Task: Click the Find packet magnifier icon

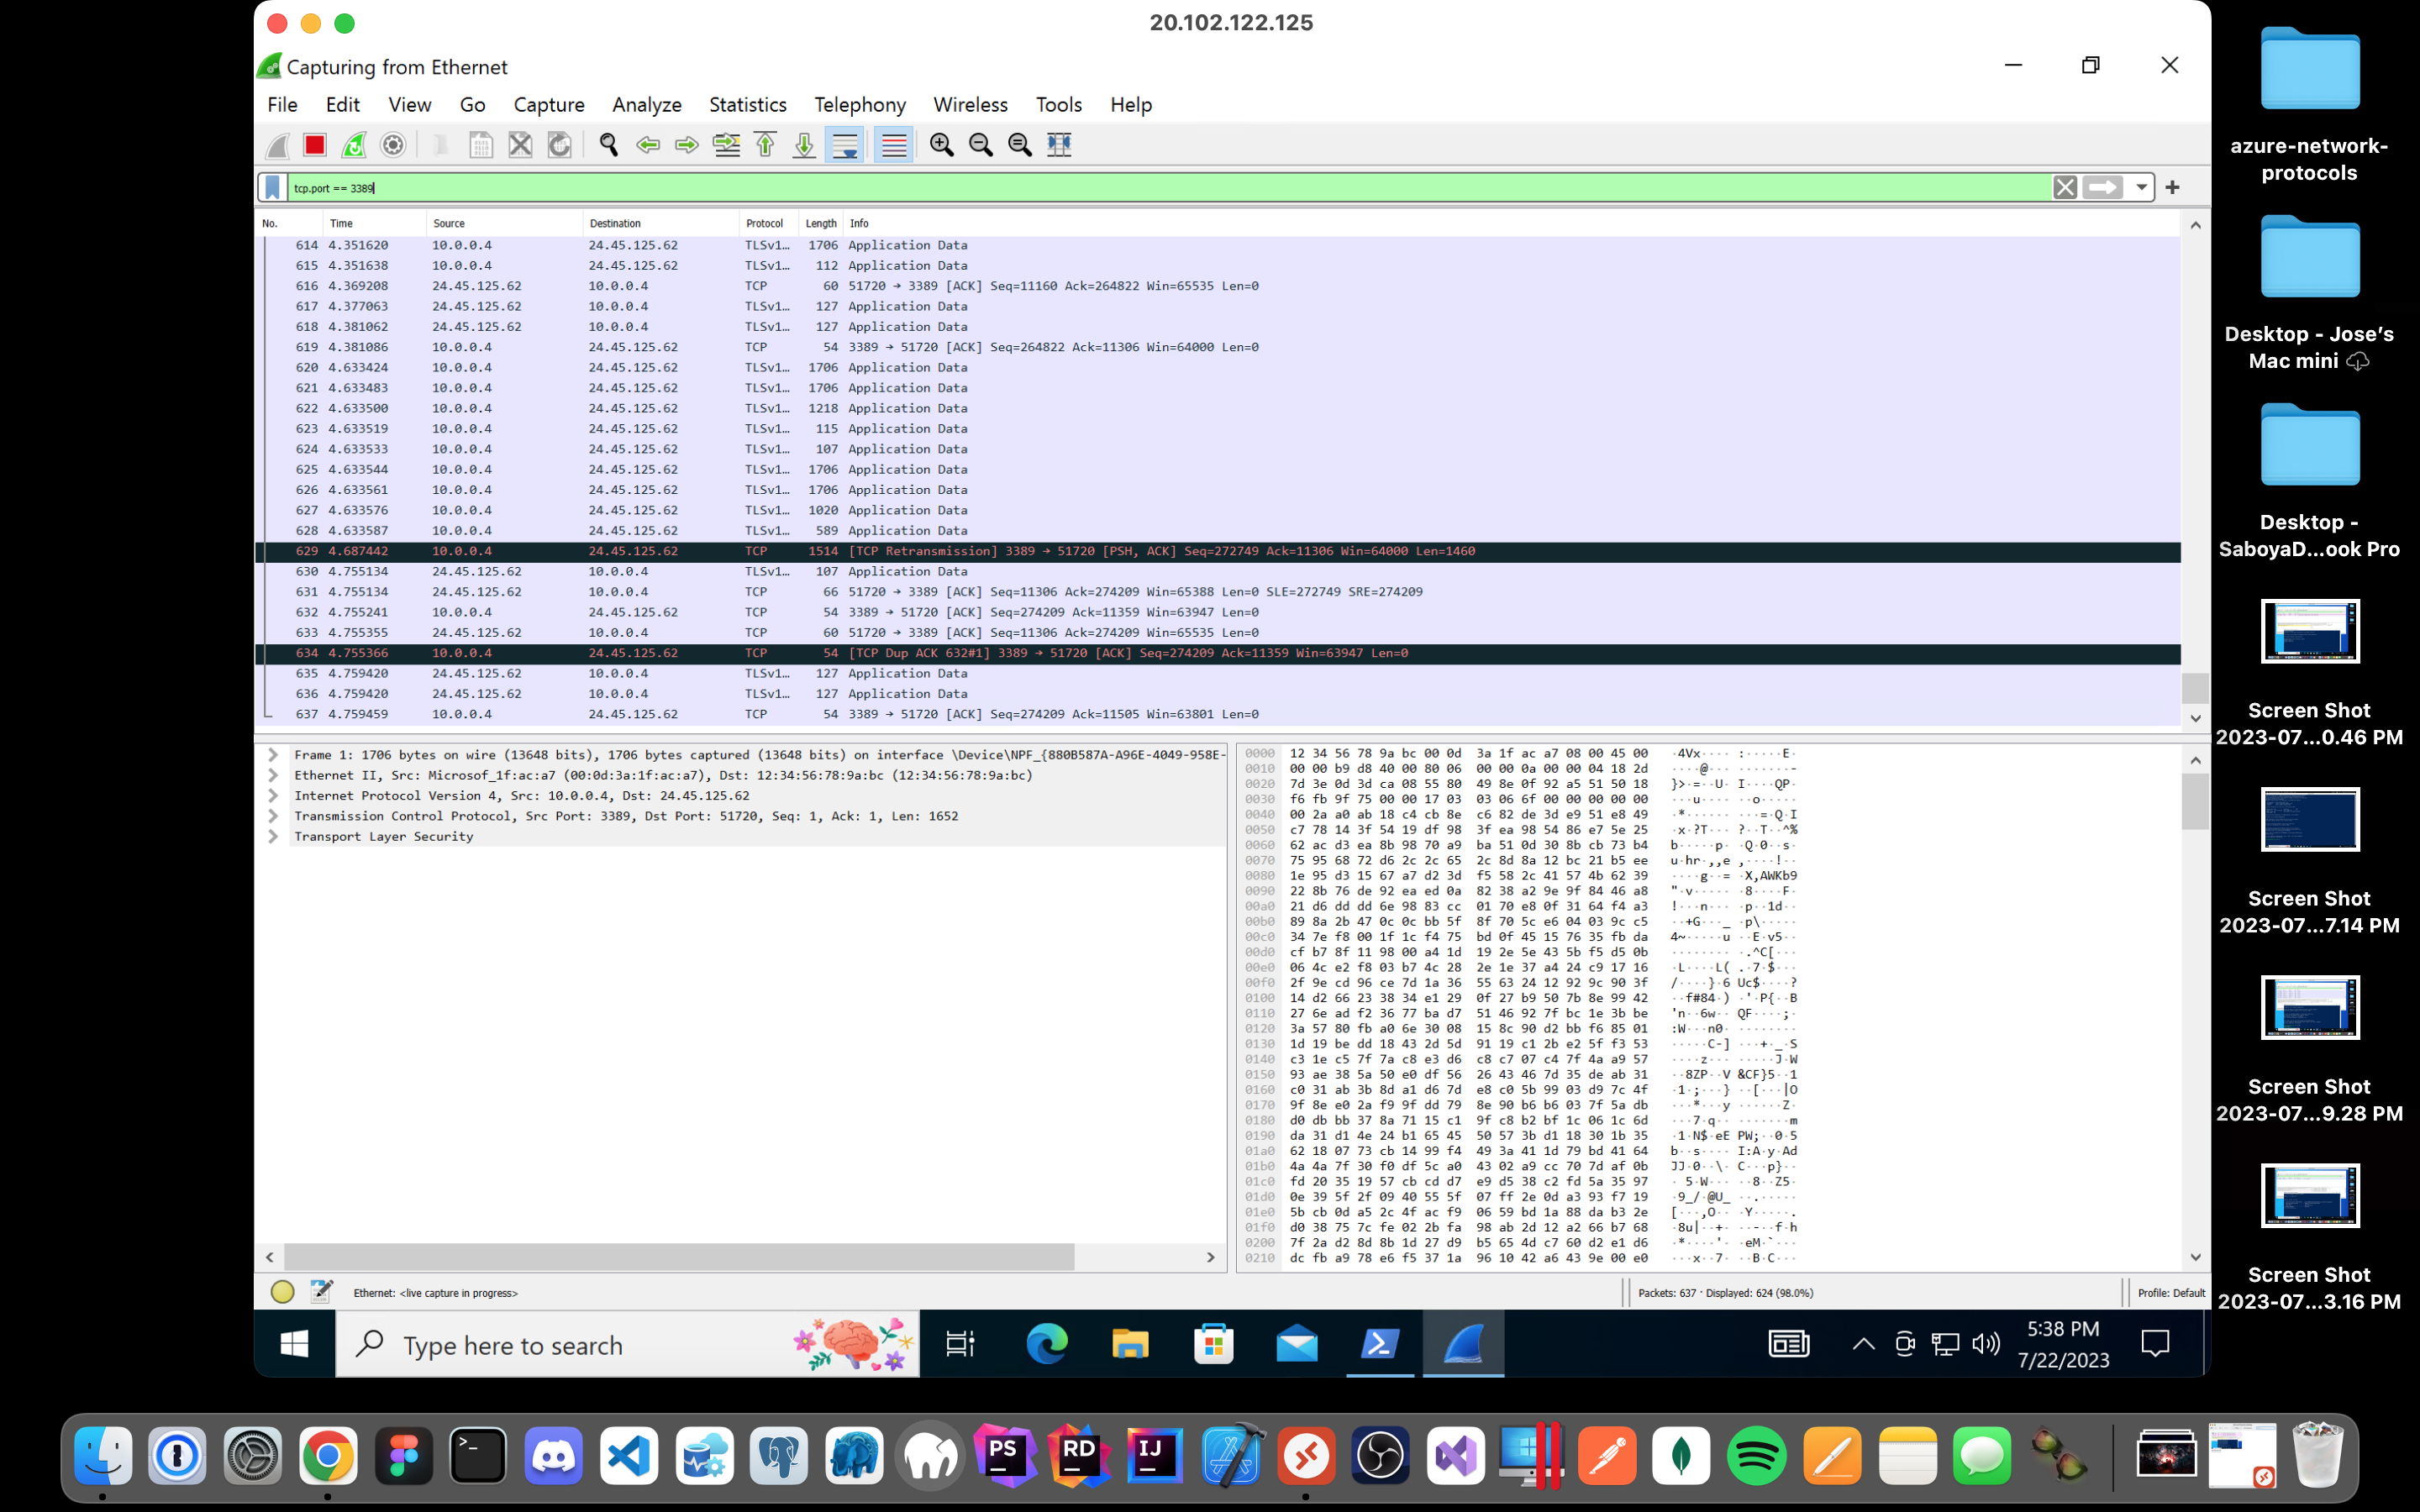Action: 608,145
